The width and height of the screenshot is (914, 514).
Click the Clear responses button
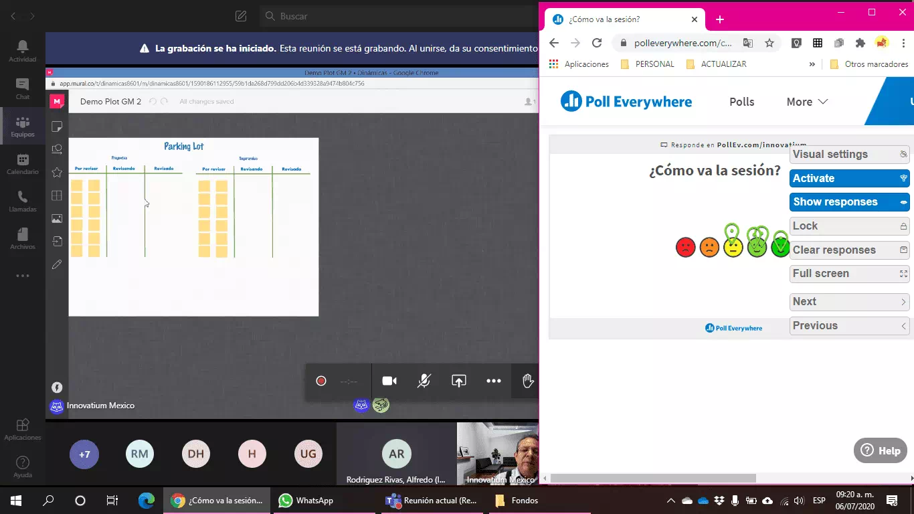pyautogui.click(x=849, y=250)
